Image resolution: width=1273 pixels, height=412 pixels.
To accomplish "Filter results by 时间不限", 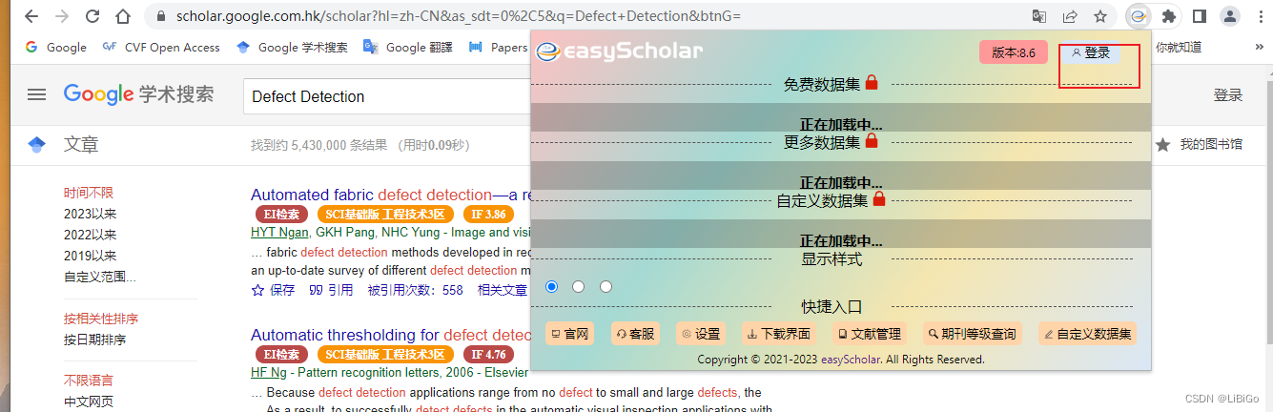I will click(88, 193).
